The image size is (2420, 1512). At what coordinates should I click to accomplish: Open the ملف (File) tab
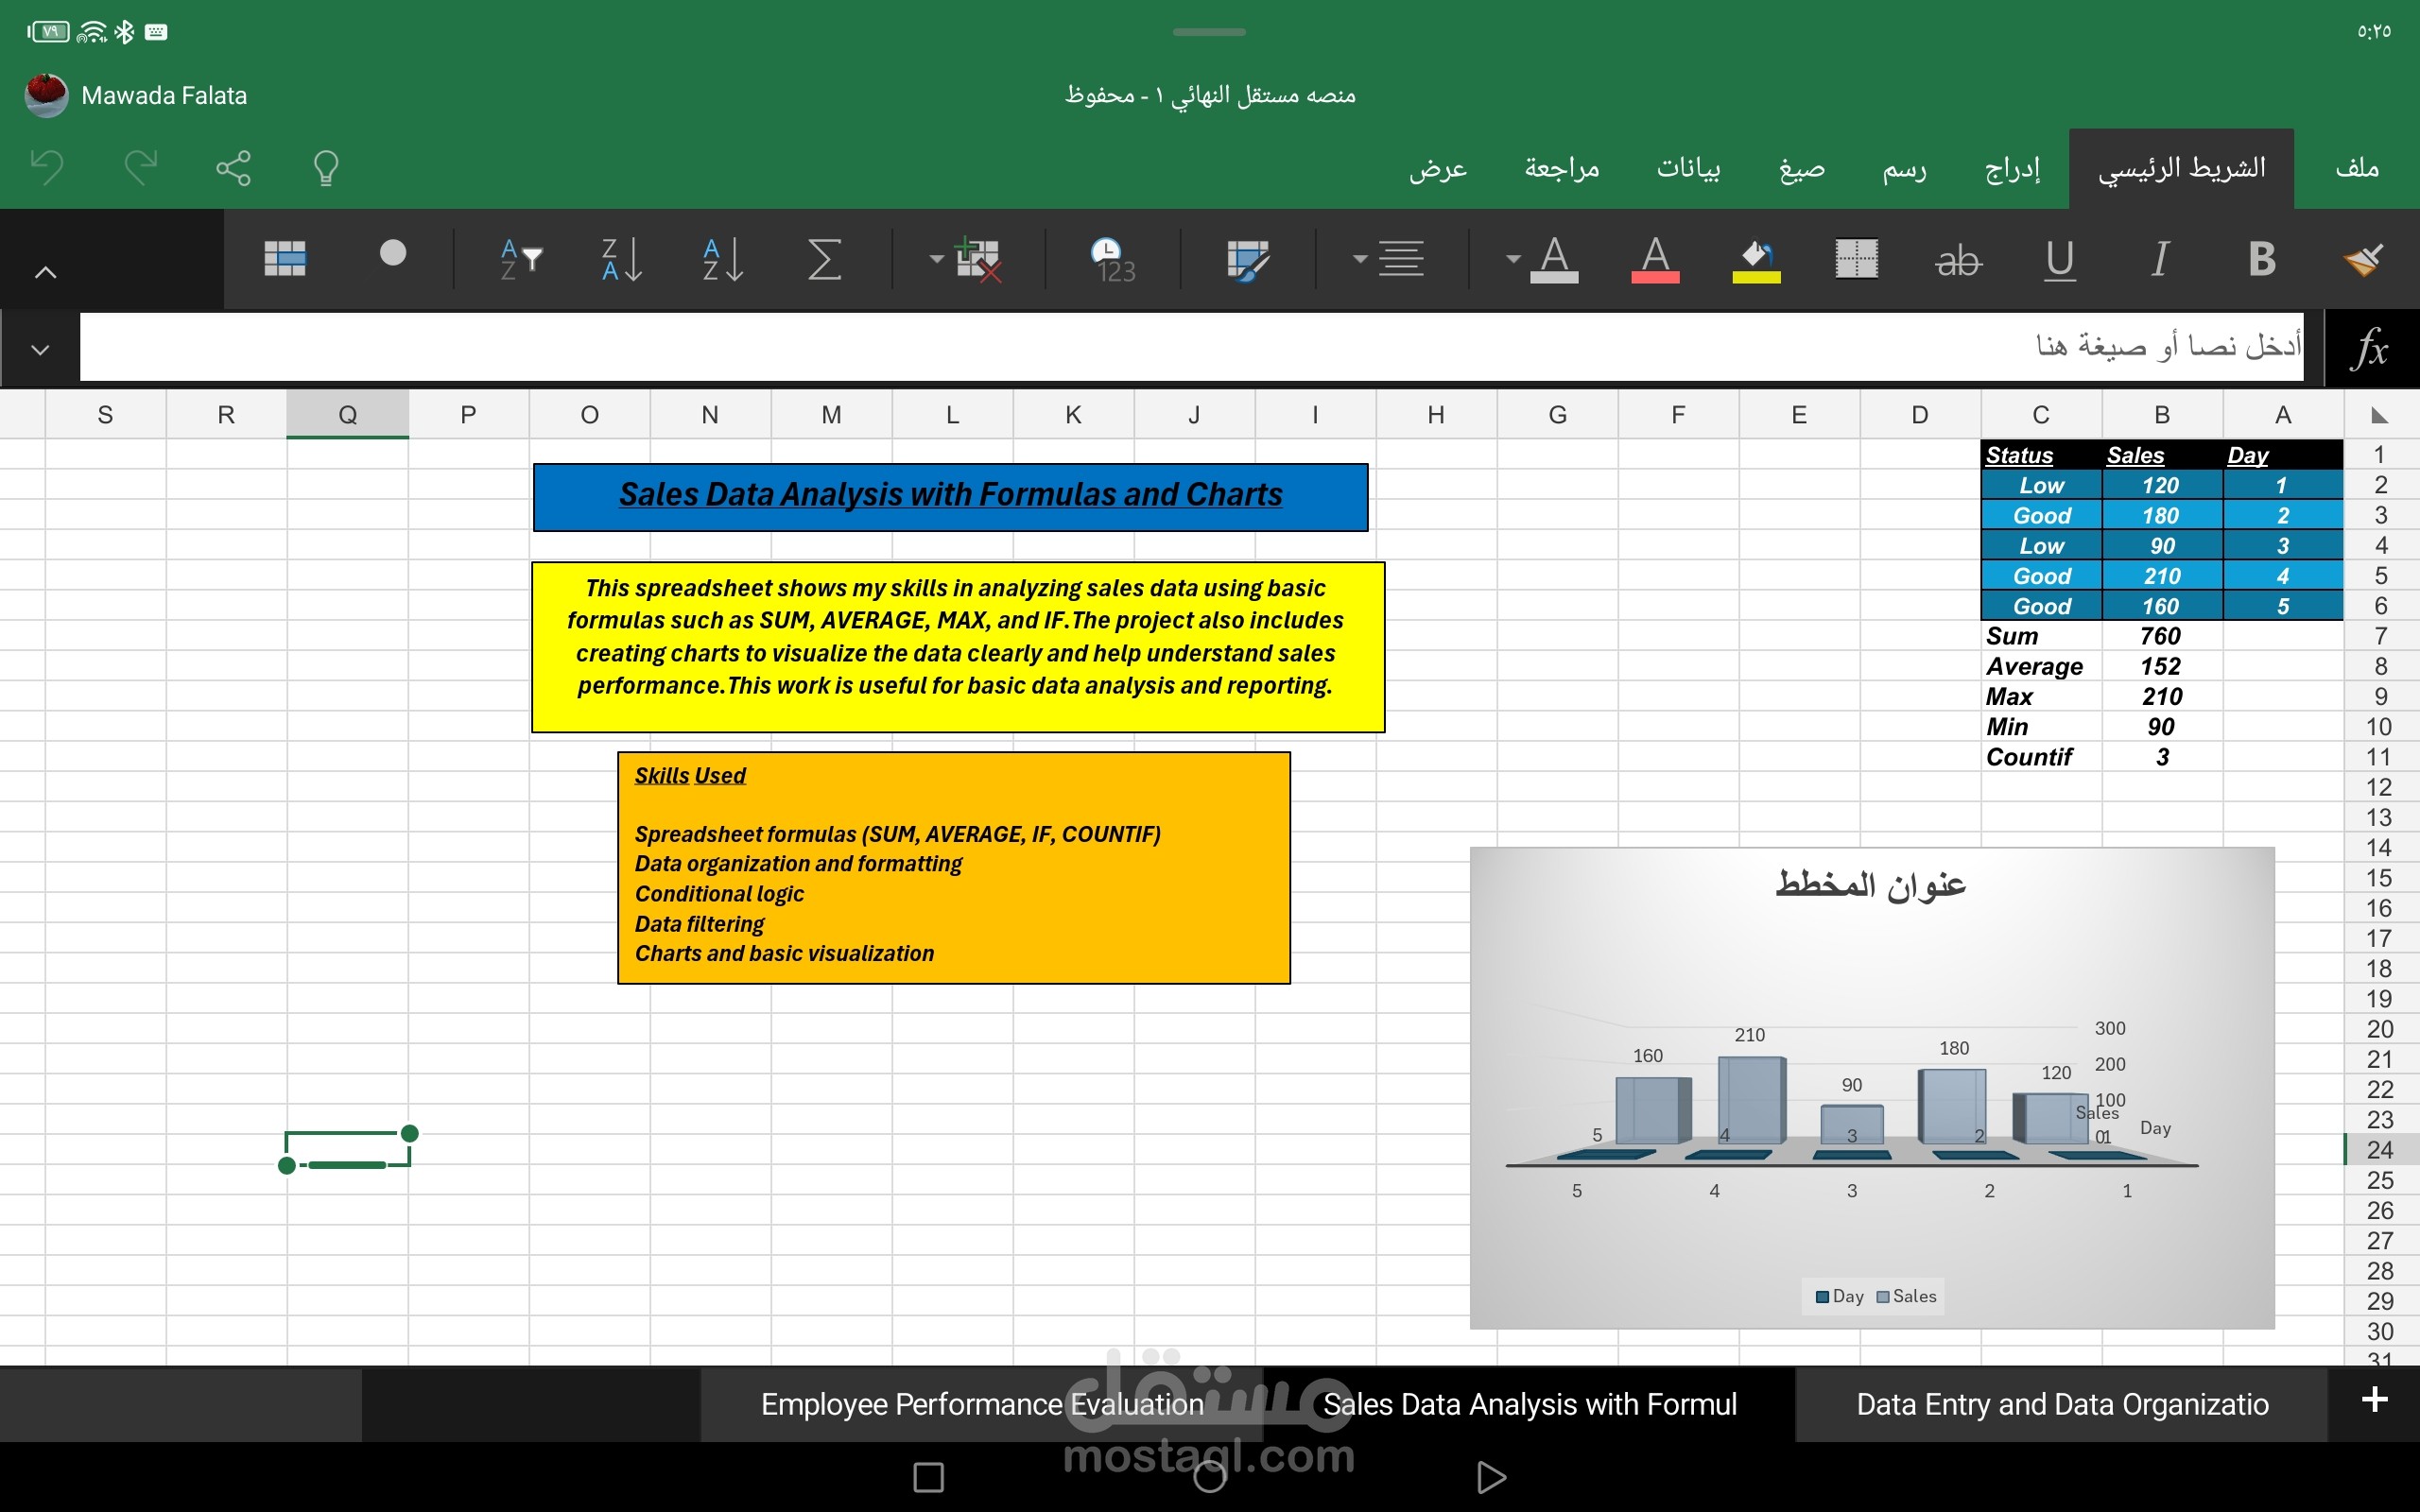2357,167
